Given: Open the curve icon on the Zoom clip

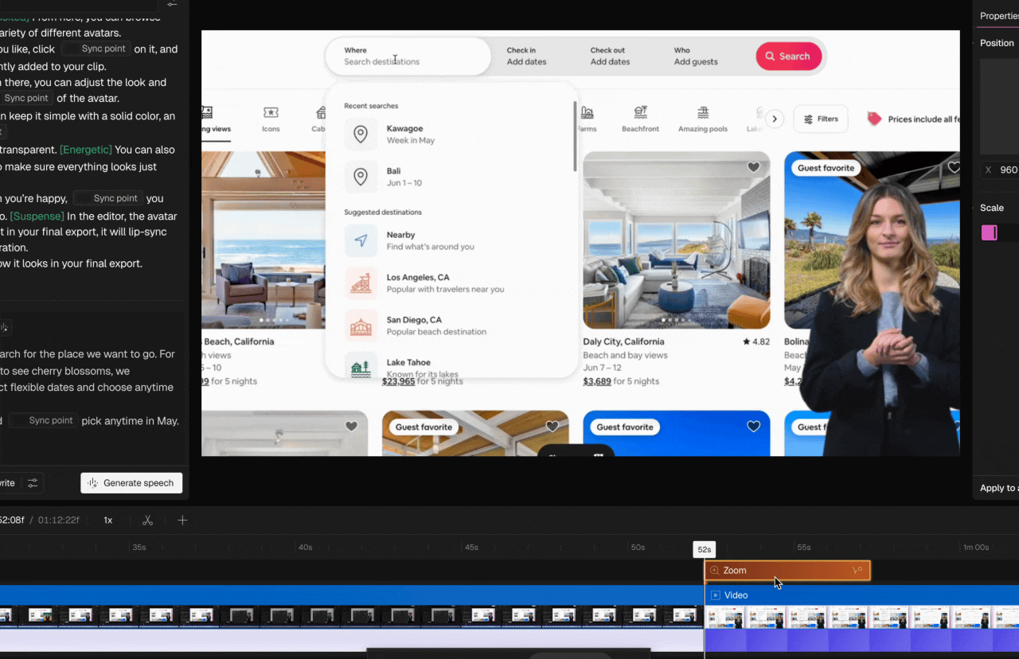Looking at the screenshot, I should pyautogui.click(x=857, y=571).
